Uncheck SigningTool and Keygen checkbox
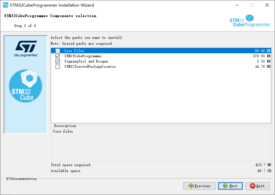 (x=58, y=61)
